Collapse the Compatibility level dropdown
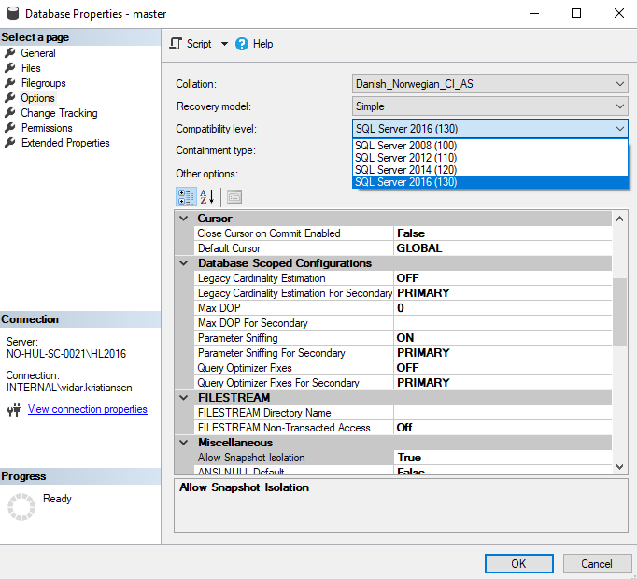Image resolution: width=637 pixels, height=579 pixels. tap(619, 129)
